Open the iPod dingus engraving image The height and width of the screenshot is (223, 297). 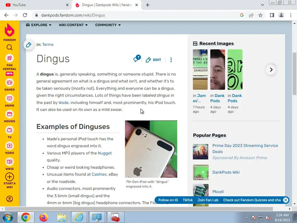(151, 149)
